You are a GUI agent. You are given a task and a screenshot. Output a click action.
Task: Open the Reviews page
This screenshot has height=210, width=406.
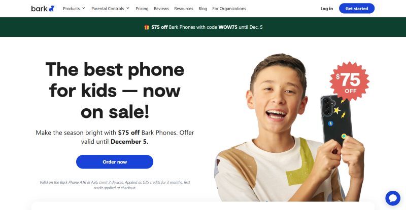(161, 9)
